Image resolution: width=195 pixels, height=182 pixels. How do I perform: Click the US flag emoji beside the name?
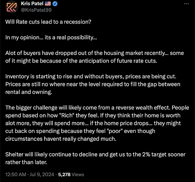[x=48, y=4]
